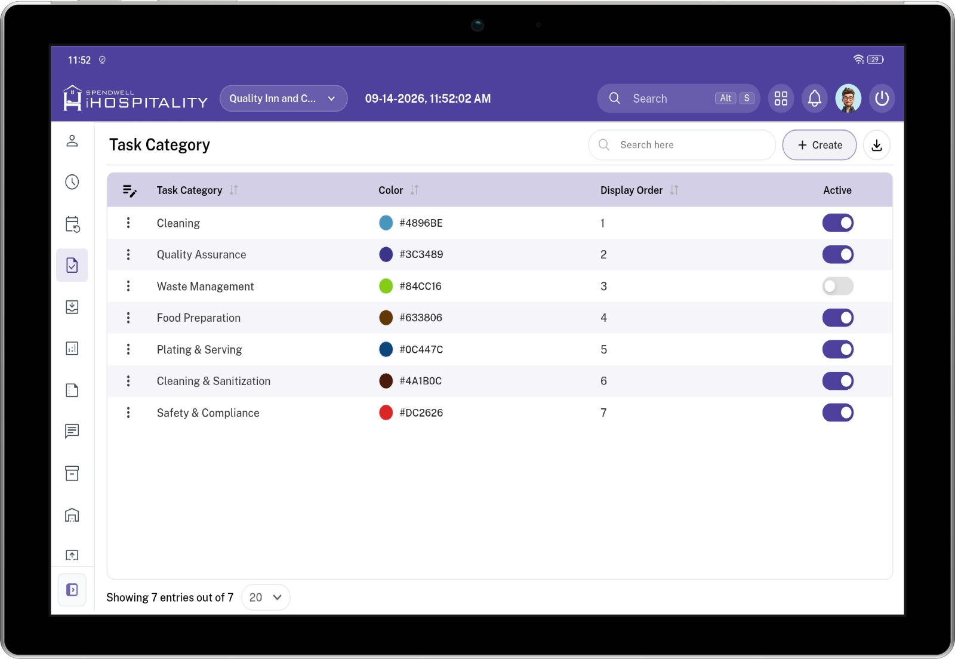The height and width of the screenshot is (659, 955).
Task: Open the notes document sidebar icon
Action: coord(72,390)
